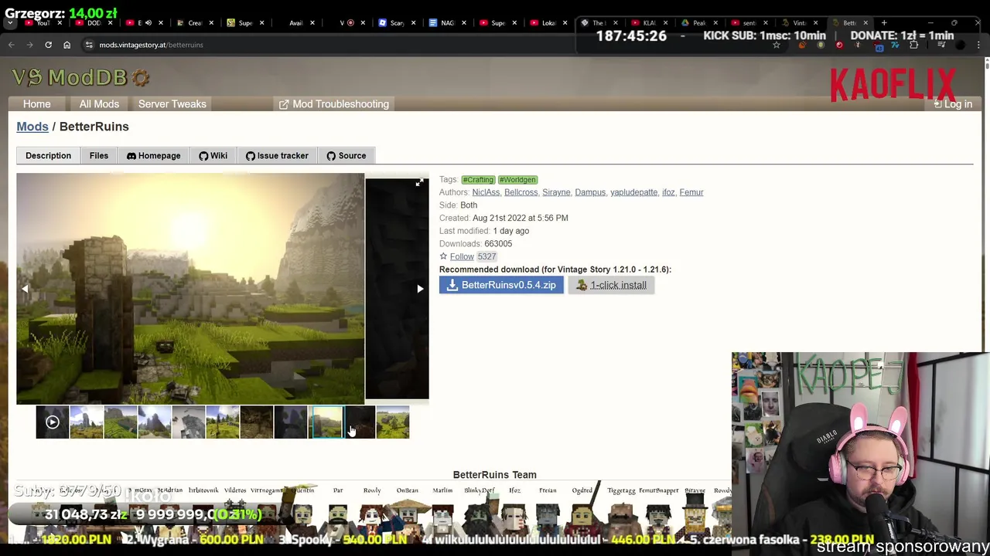Open author yapludepatte profile
Image resolution: width=990 pixels, height=556 pixels.
633,192
